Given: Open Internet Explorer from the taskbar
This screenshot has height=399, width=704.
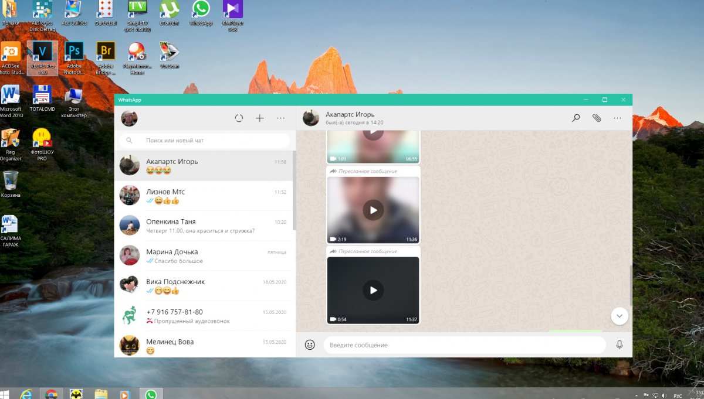Looking at the screenshot, I should tap(26, 394).
